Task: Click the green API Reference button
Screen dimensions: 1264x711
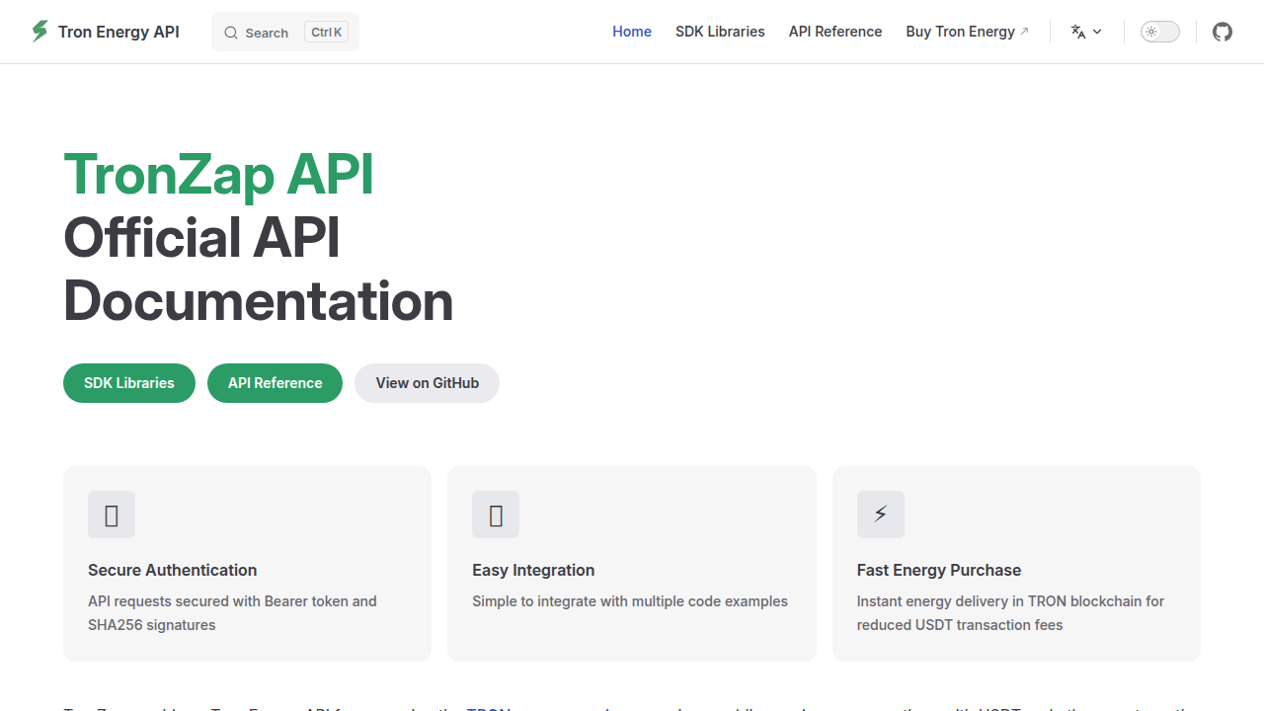Action: pyautogui.click(x=275, y=383)
